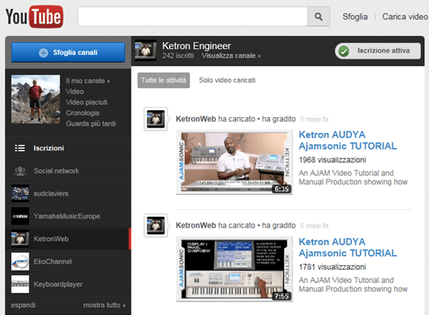Viewport: 429px width, 315px height.
Task: Focus the YouTube search field
Action: [193, 17]
